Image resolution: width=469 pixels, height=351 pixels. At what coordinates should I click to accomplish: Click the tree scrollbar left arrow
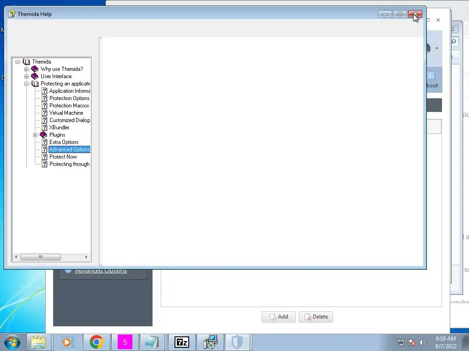click(x=16, y=257)
